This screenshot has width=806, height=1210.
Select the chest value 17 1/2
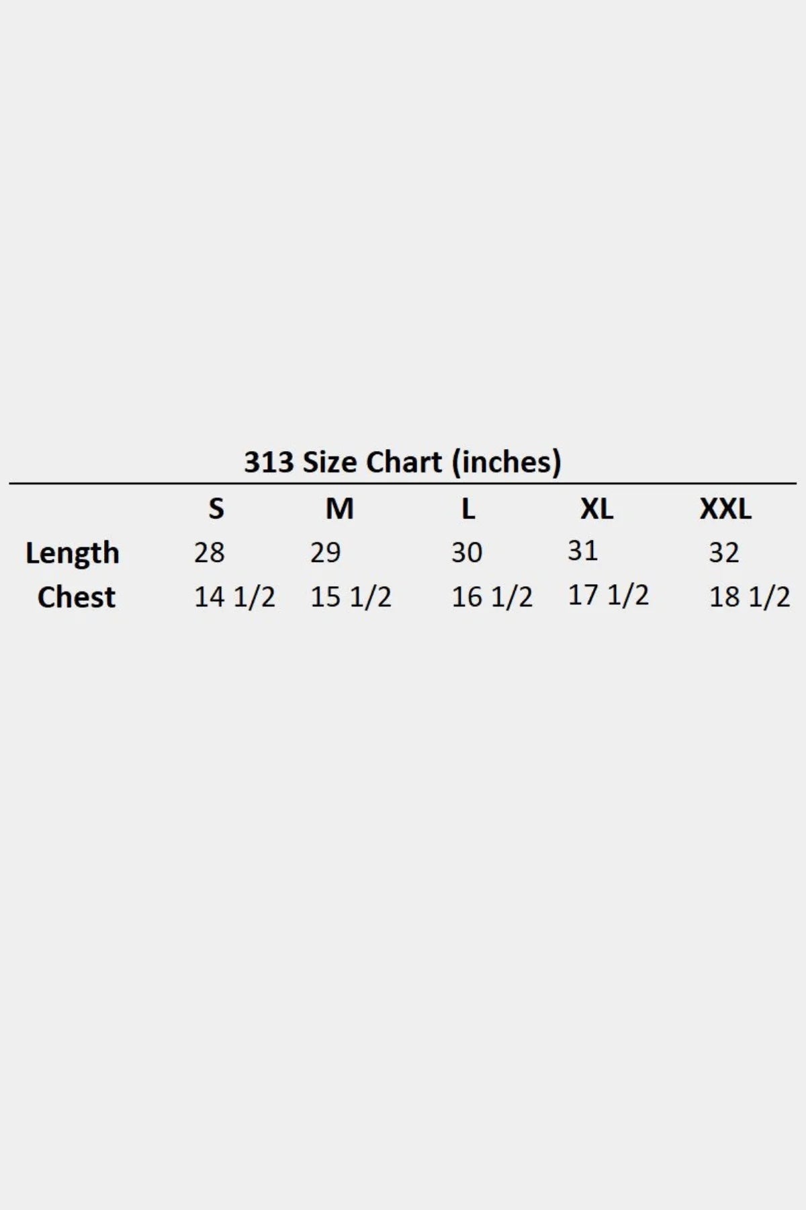click(x=609, y=595)
